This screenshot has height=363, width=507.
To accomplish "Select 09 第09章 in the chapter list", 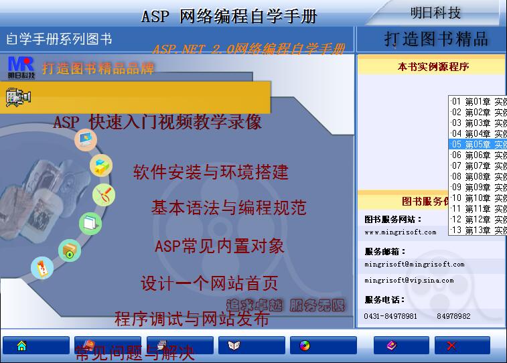I will coord(478,187).
